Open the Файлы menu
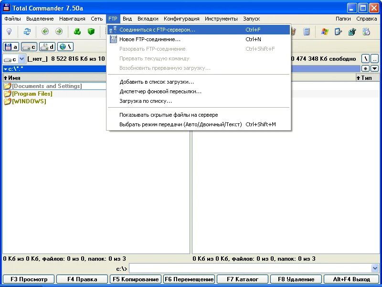Screen dimensions: 382x287 pyautogui.click(x=12, y=19)
